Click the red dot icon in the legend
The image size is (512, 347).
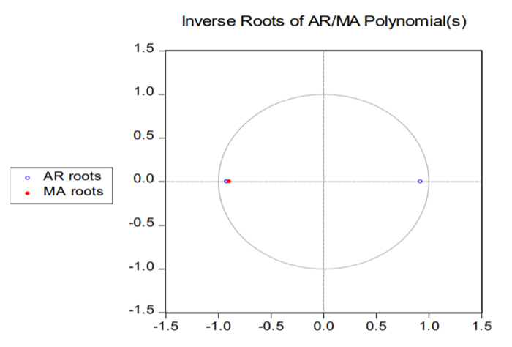tap(27, 193)
